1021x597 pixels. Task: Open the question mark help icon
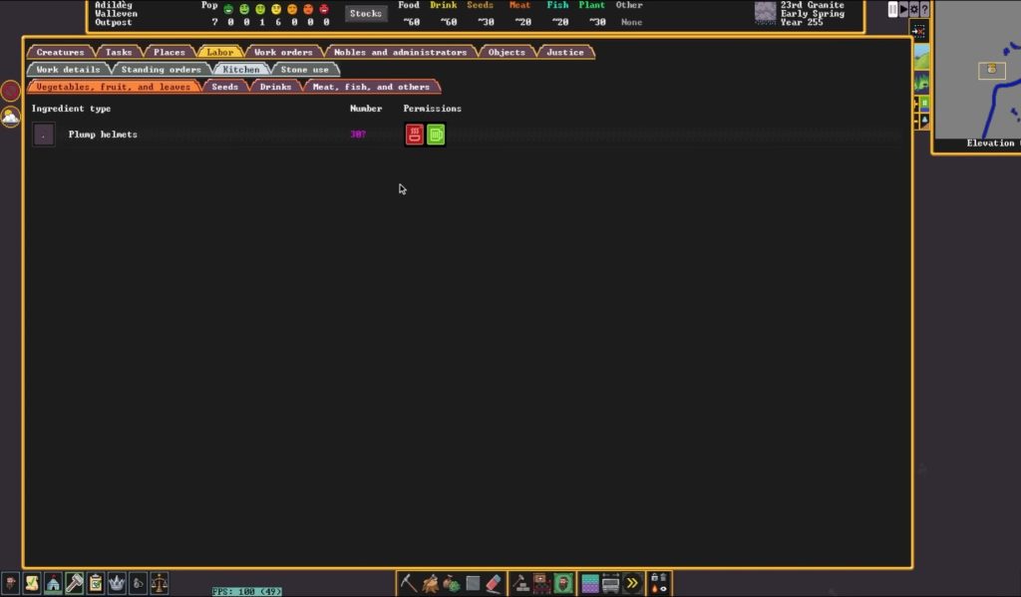(x=924, y=10)
